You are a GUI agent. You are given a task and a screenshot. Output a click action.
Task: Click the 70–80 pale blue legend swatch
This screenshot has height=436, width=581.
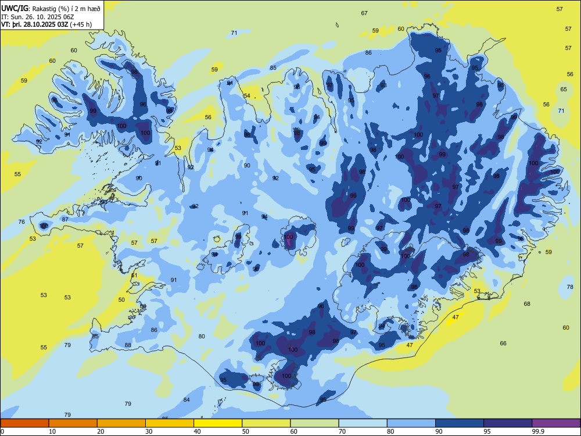(x=363, y=423)
